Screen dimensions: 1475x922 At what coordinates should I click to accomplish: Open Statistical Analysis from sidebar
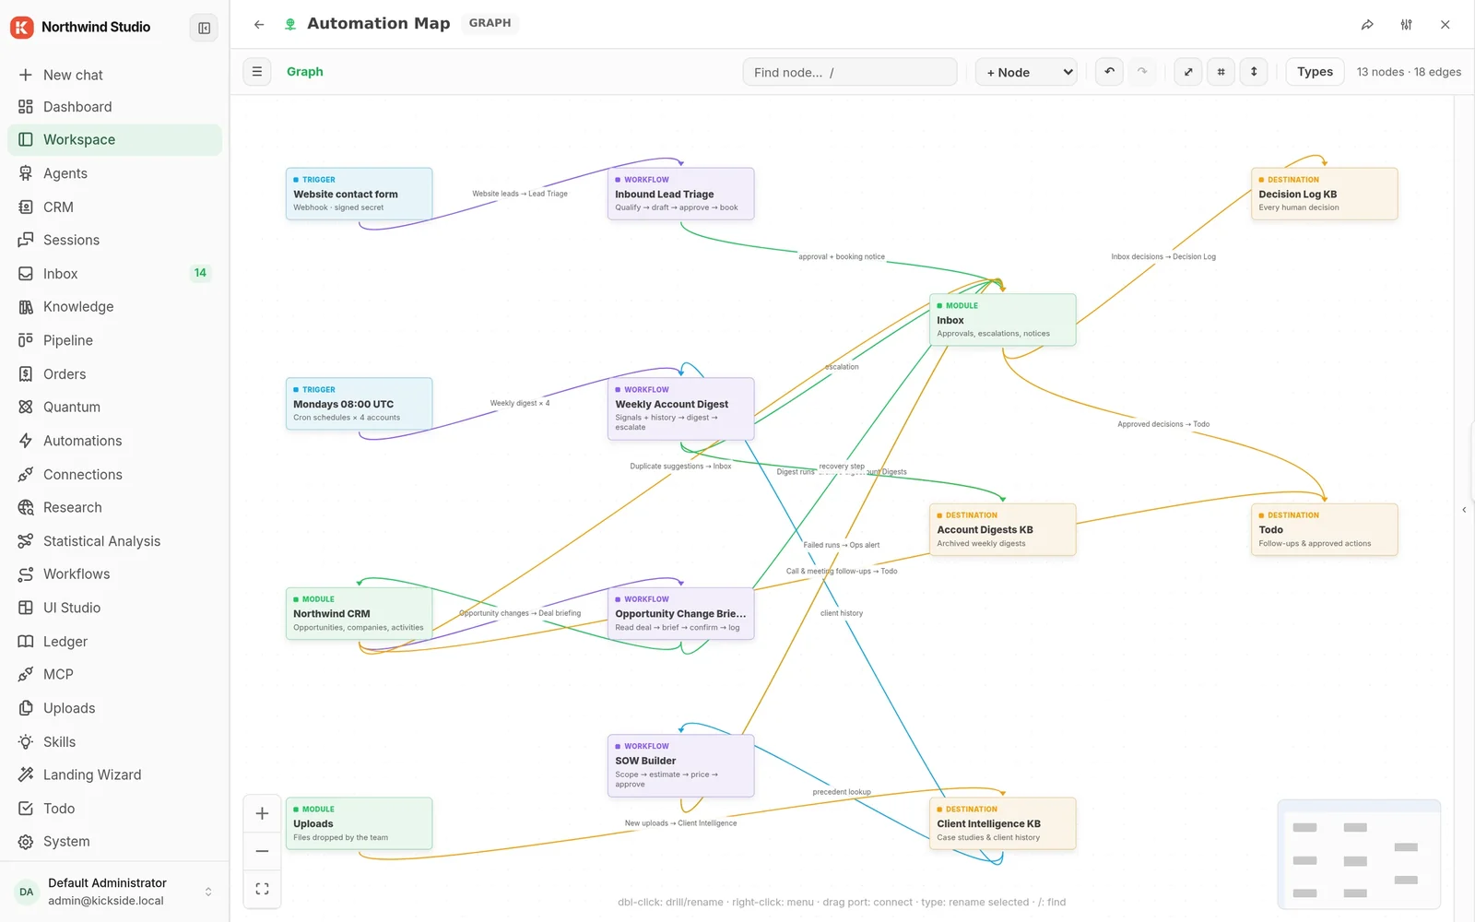tap(114, 541)
